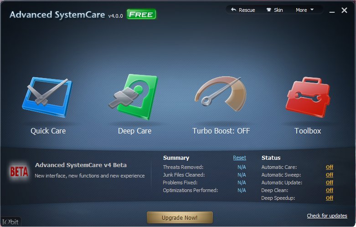Open Deep Care green disk icon

(134, 97)
